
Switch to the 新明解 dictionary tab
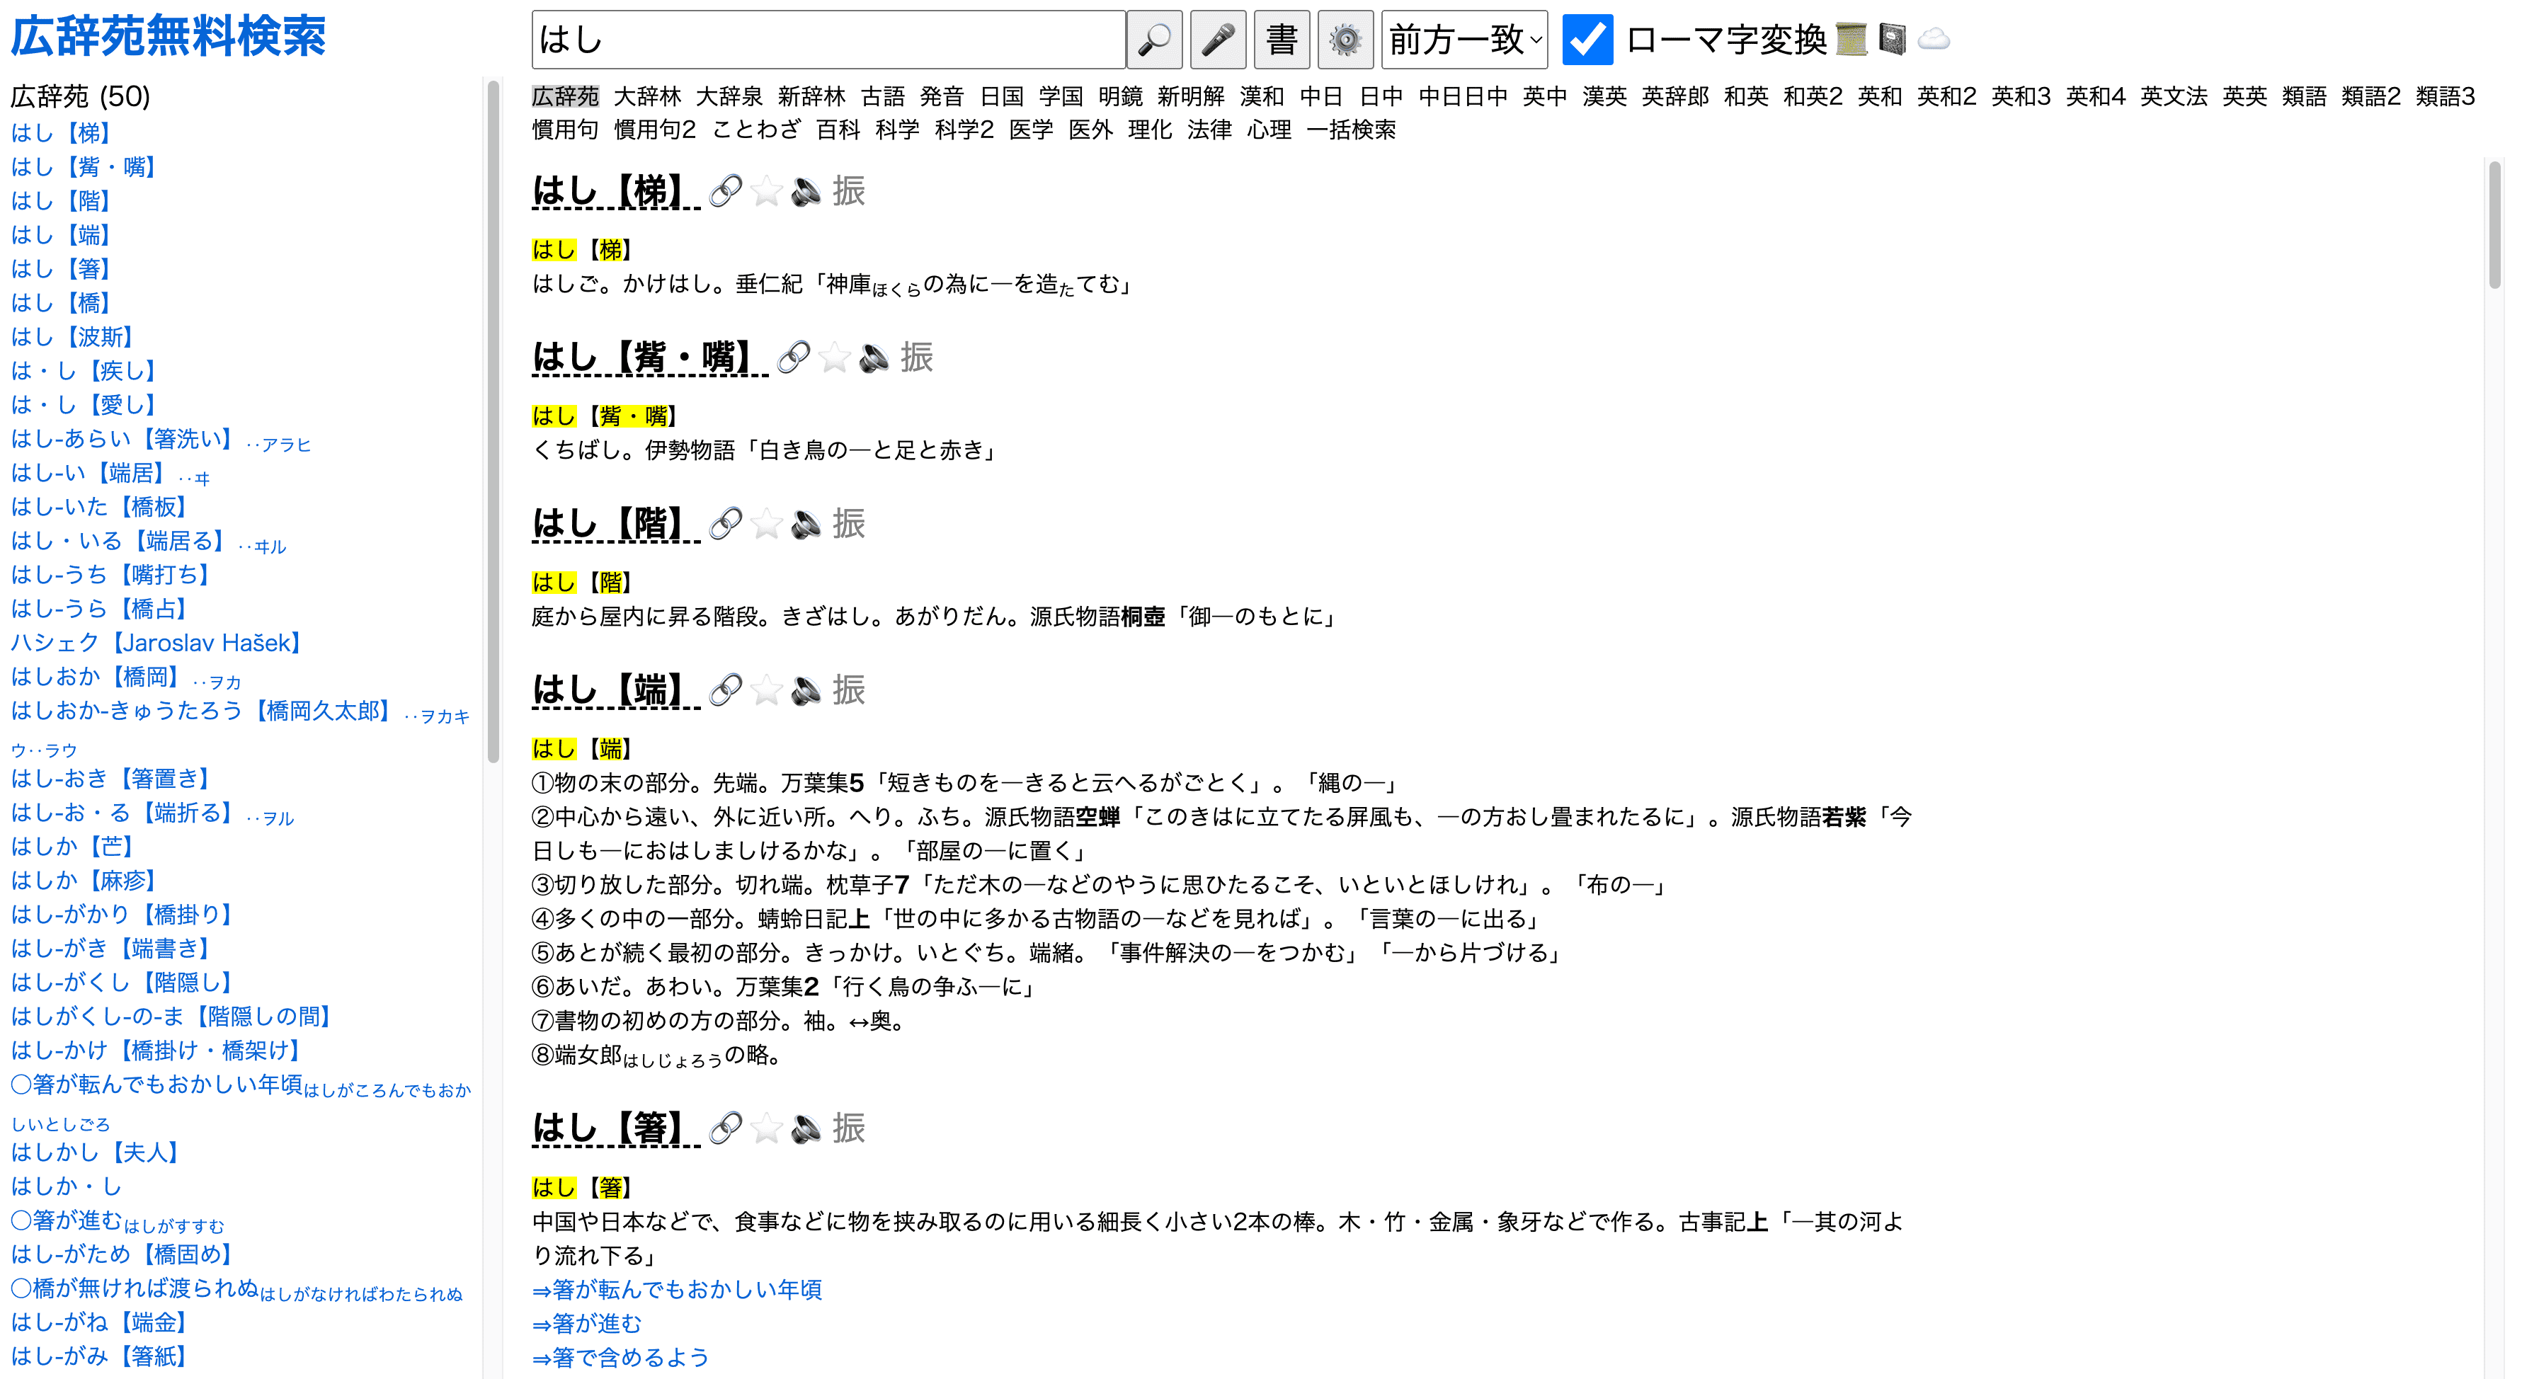[x=1190, y=96]
